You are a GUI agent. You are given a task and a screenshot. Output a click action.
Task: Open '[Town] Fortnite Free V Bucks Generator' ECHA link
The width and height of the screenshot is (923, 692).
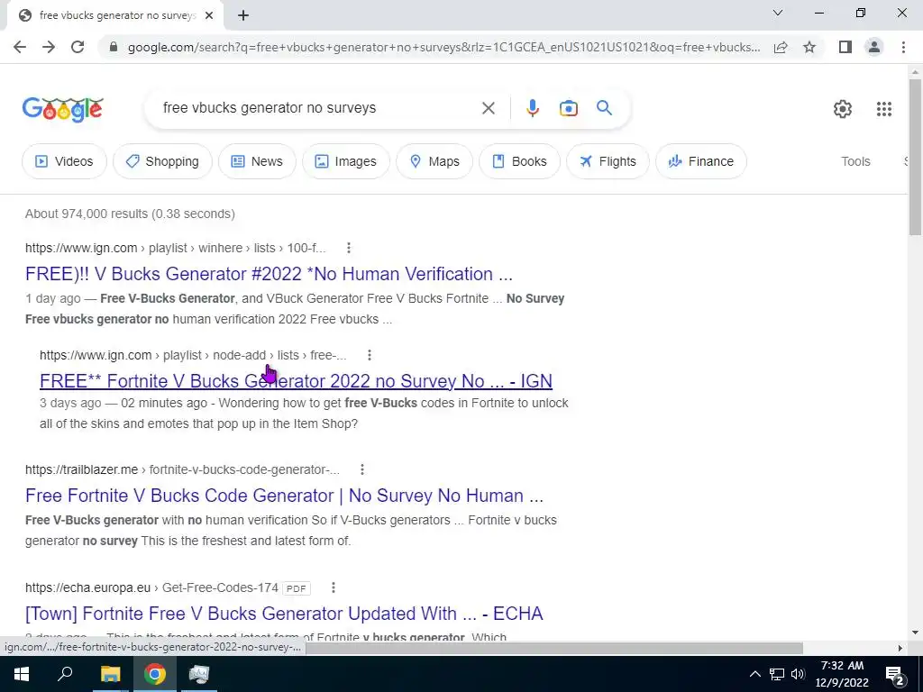[284, 613]
